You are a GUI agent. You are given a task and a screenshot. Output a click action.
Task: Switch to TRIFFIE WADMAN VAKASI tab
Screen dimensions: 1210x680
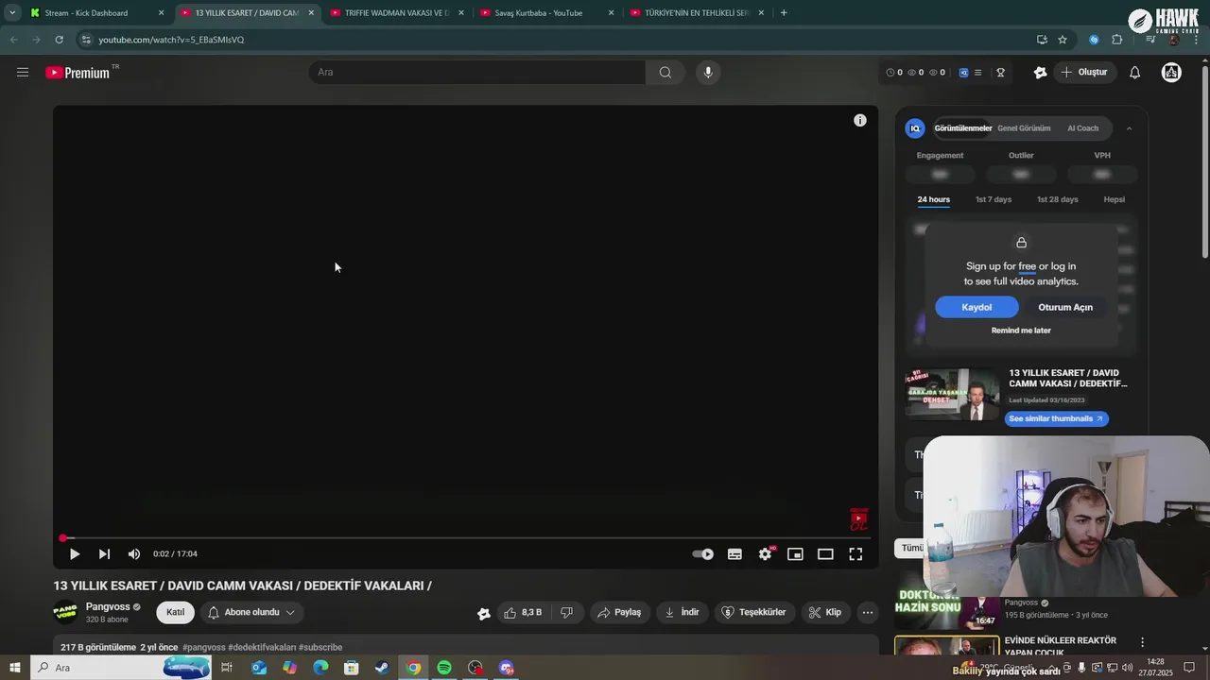click(x=396, y=13)
